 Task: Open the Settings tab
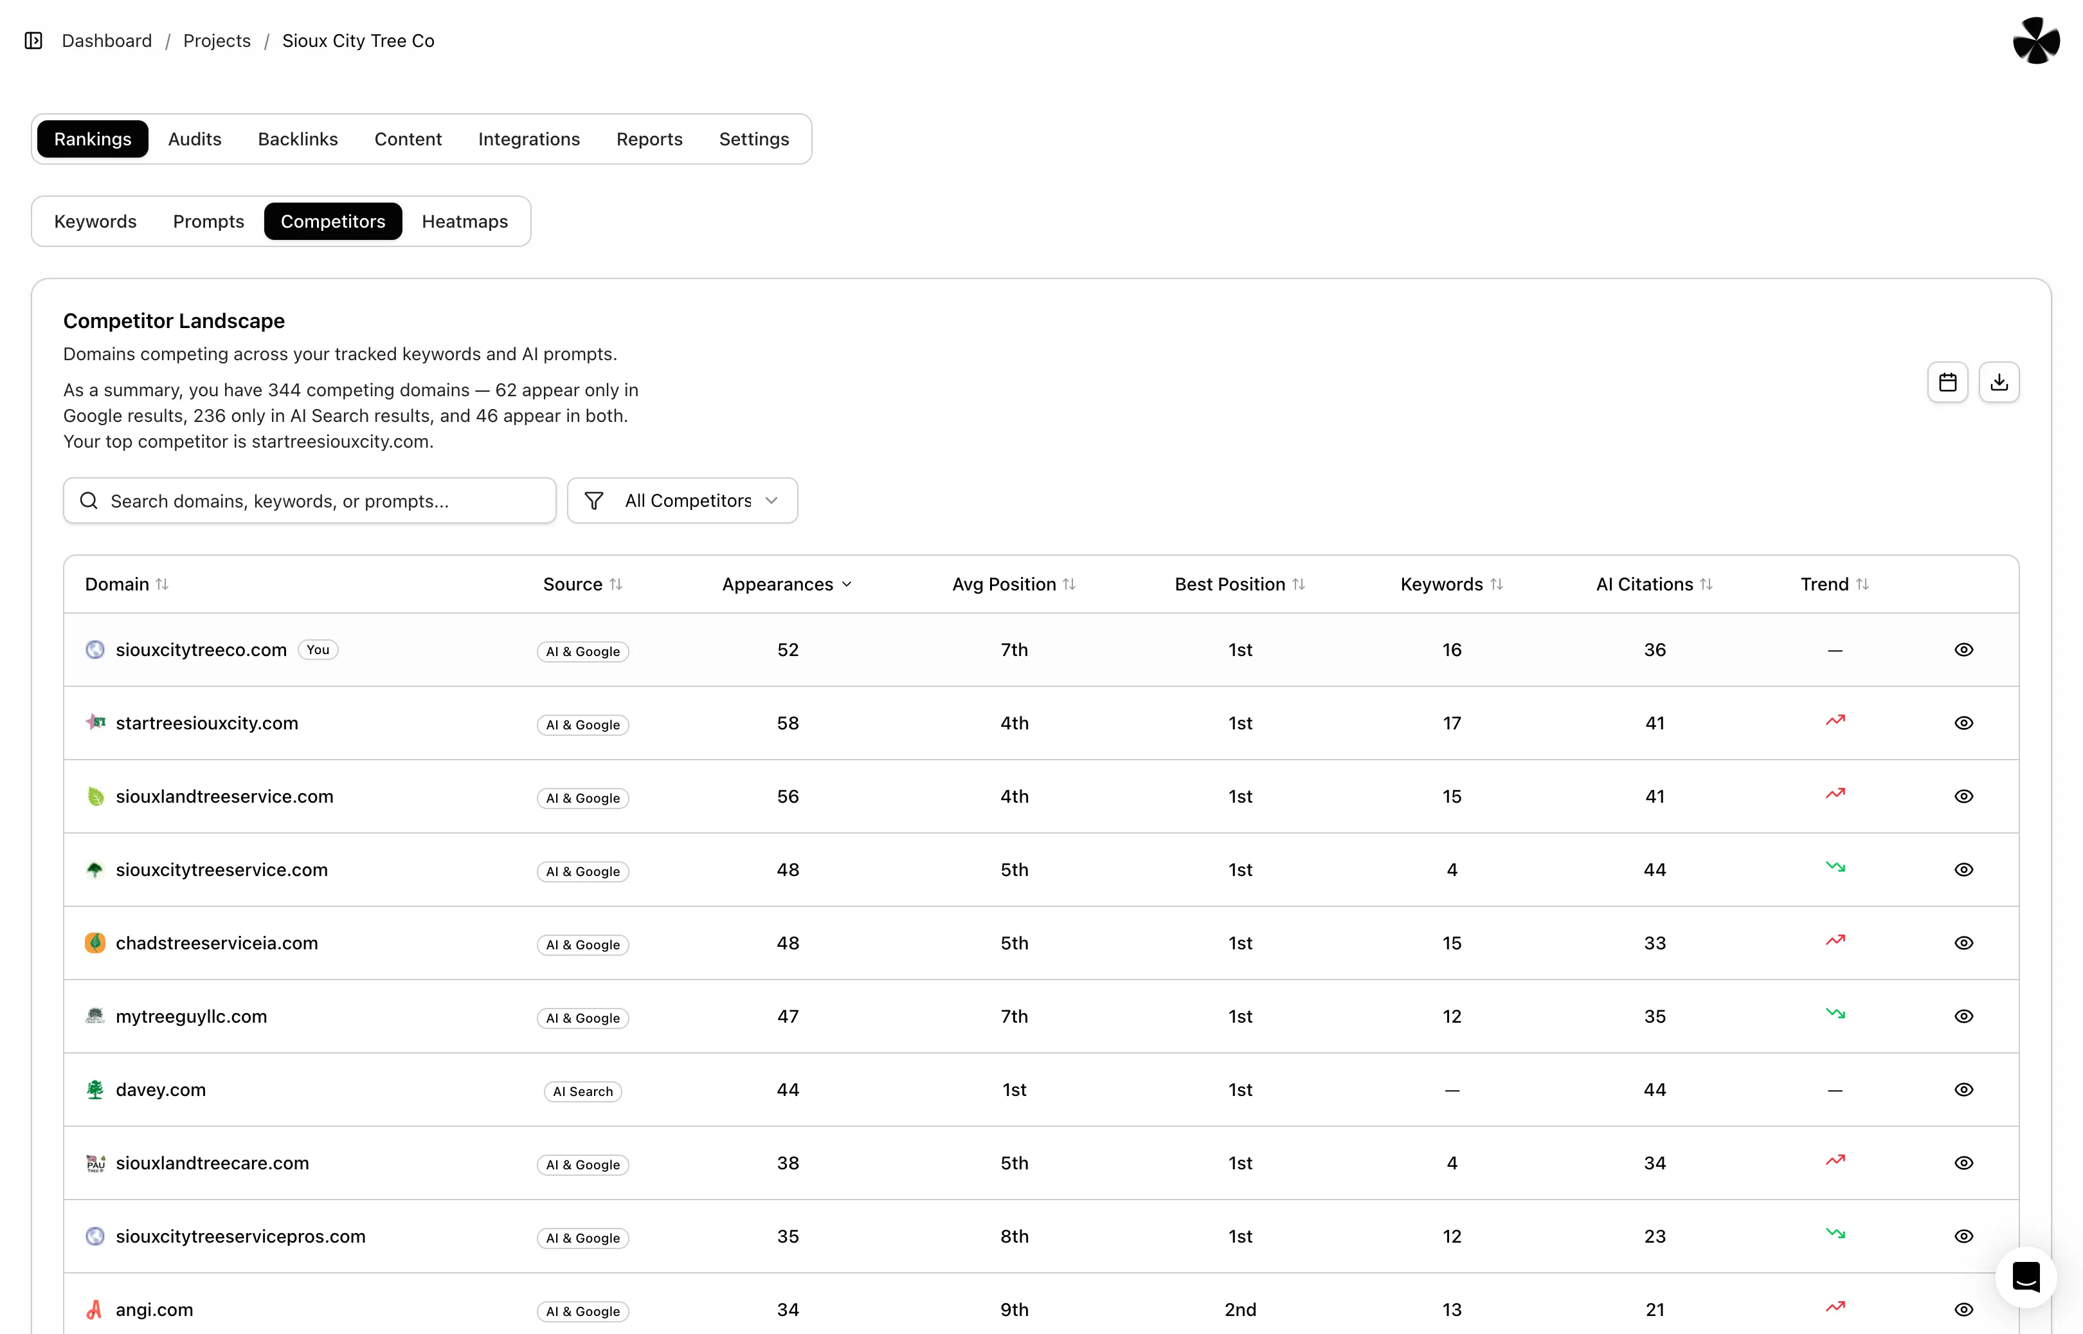pos(754,138)
